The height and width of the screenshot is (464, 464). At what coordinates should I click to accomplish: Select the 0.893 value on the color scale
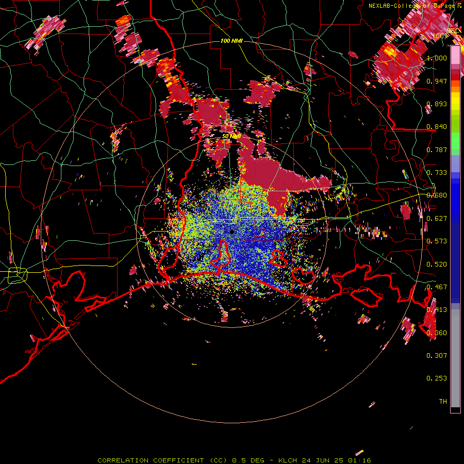(437, 104)
